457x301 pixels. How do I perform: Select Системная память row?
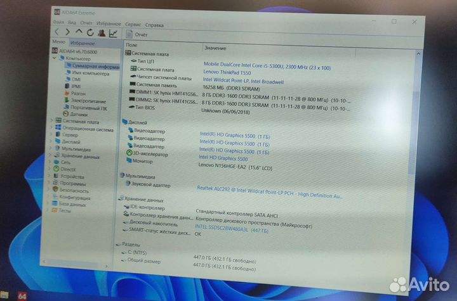pos(195,86)
